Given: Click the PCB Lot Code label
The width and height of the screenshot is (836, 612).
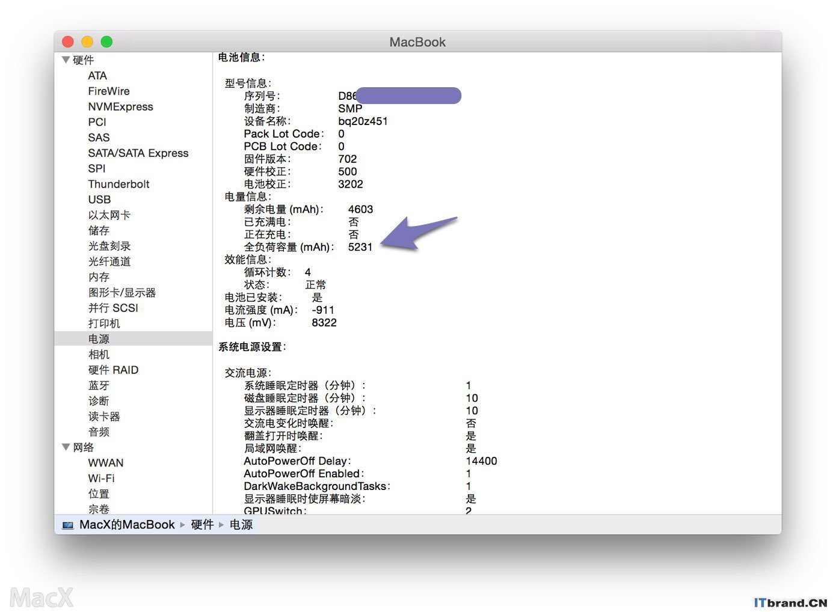Looking at the screenshot, I should coord(282,147).
